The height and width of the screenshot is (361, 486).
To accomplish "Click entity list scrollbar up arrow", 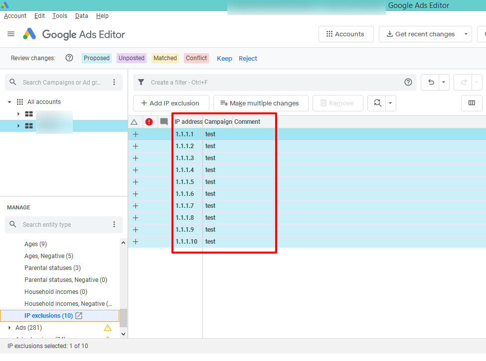I will (x=123, y=243).
